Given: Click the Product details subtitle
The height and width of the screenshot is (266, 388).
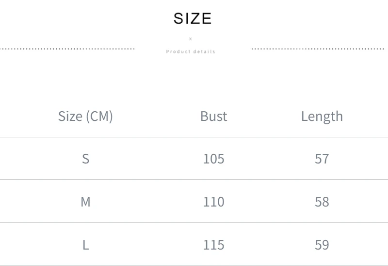Looking at the screenshot, I should (x=191, y=52).
